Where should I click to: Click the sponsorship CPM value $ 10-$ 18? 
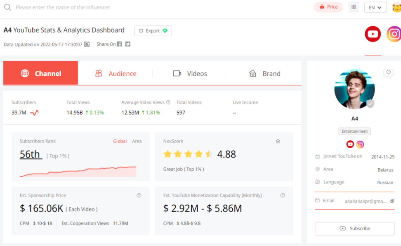point(42,223)
